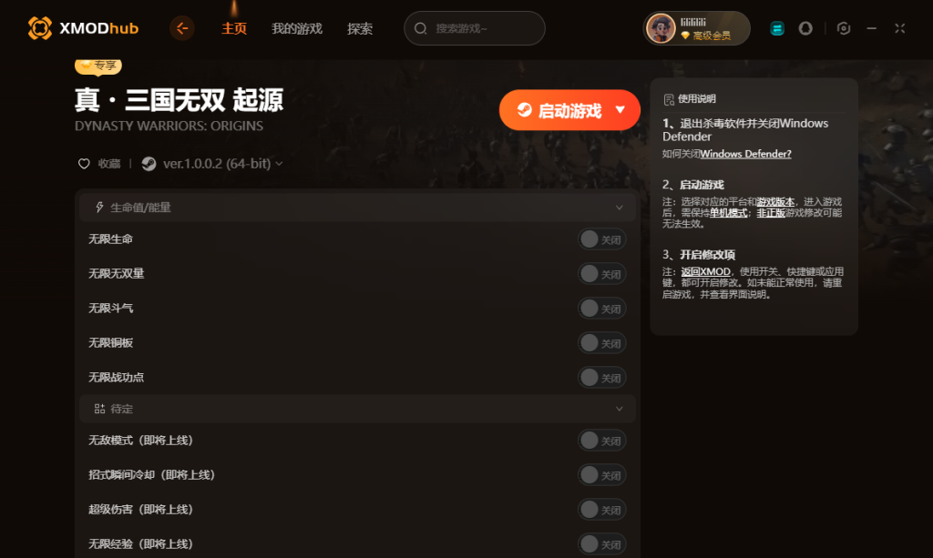The height and width of the screenshot is (558, 933).
Task: Open the teal swap icon in header
Action: coord(777,28)
